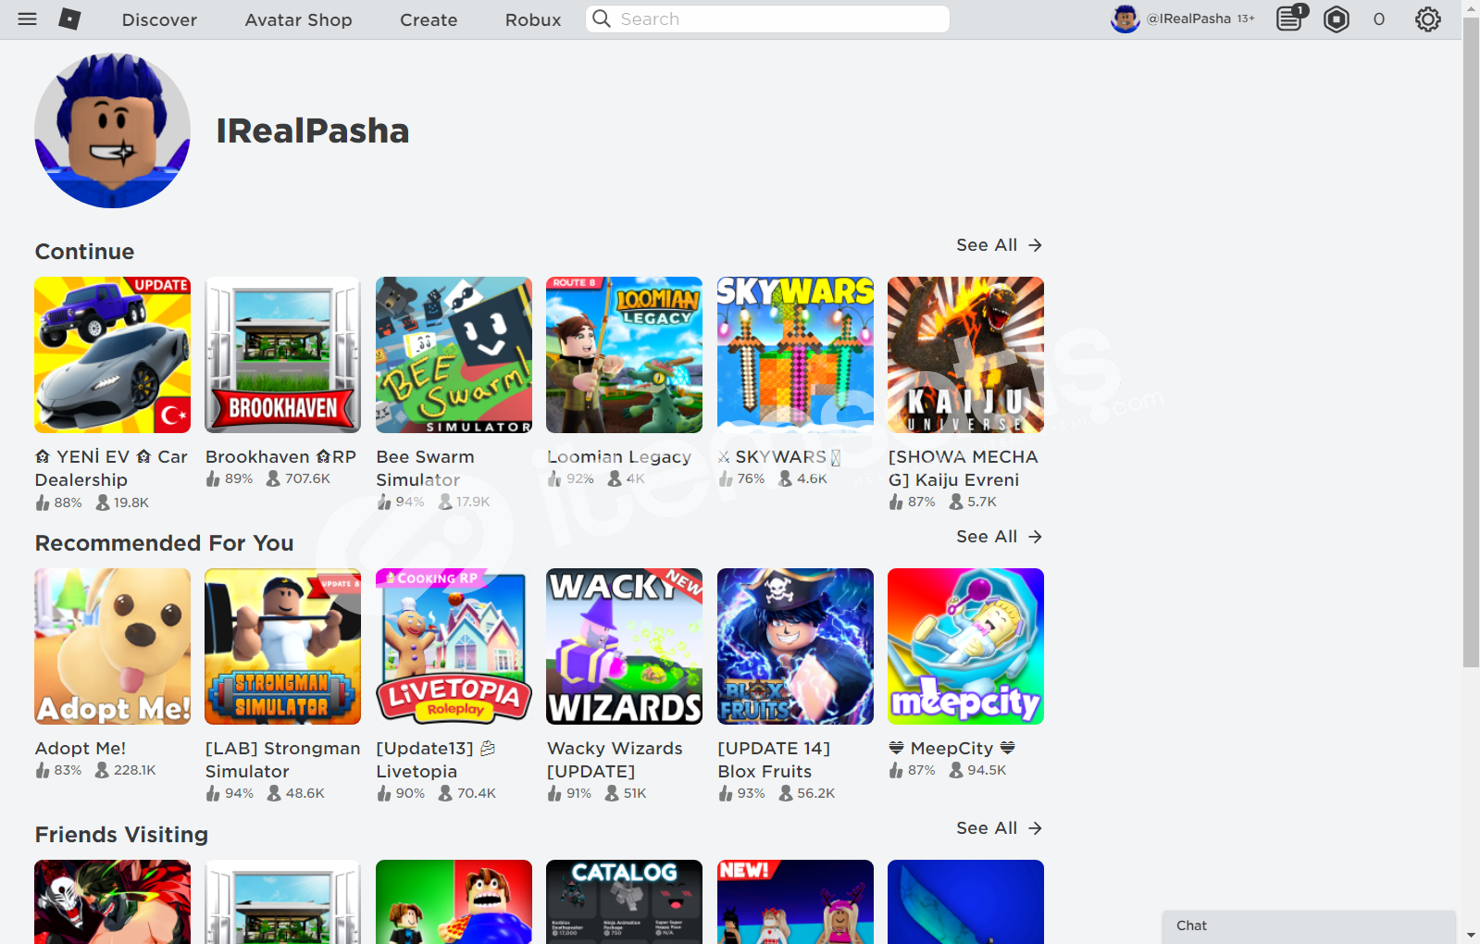
Task: Click the small avatar icon beside @IRealPasha
Action: tap(1126, 19)
